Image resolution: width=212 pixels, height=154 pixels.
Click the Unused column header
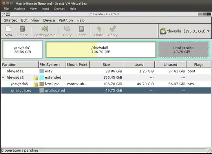(x=170, y=64)
